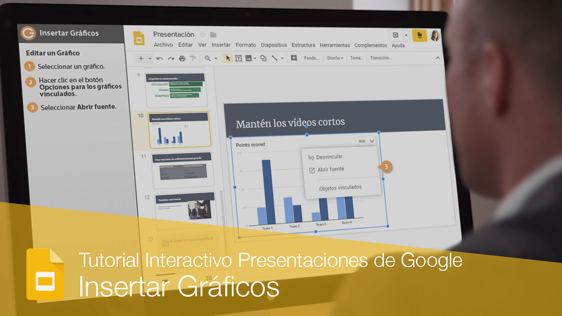Click the unlink icon next to Desvincular

click(x=311, y=158)
